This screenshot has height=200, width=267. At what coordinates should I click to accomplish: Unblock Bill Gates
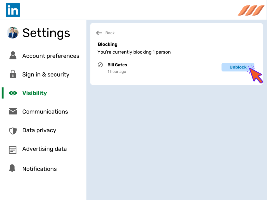[x=238, y=67]
